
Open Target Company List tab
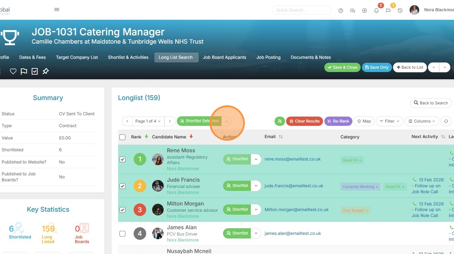(x=77, y=57)
